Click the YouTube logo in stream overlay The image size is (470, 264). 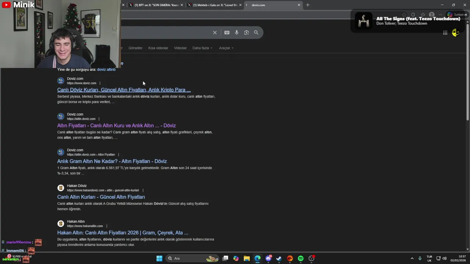[6, 5]
